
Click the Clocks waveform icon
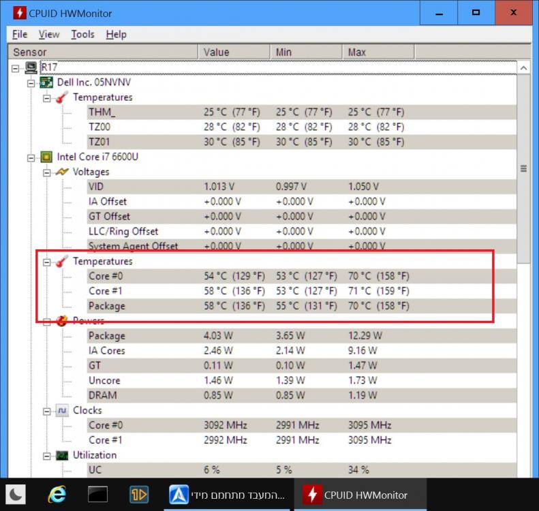point(62,411)
